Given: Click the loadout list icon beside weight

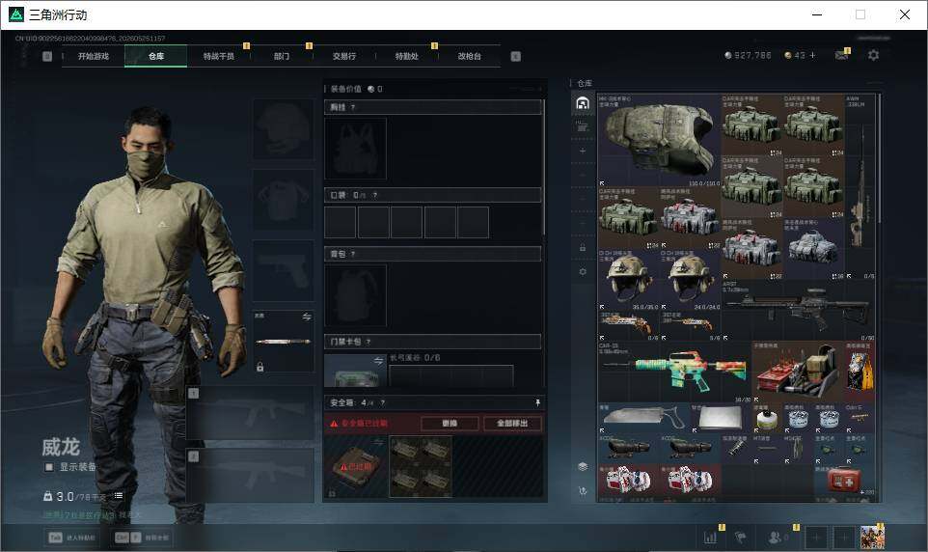Looking at the screenshot, I should click(x=119, y=496).
